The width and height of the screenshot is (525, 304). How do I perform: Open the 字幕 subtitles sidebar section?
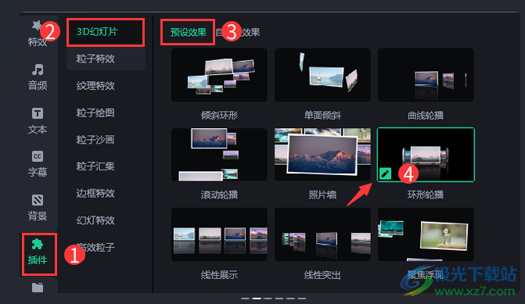[38, 164]
